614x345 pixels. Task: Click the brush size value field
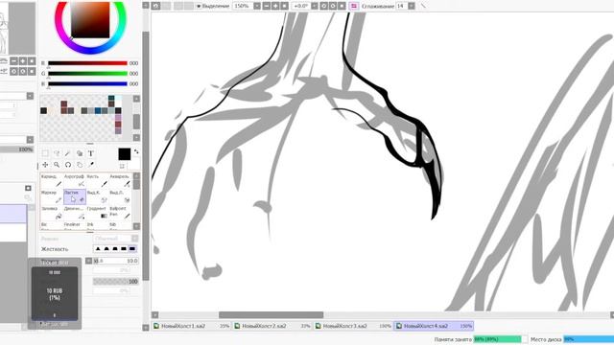116,261
